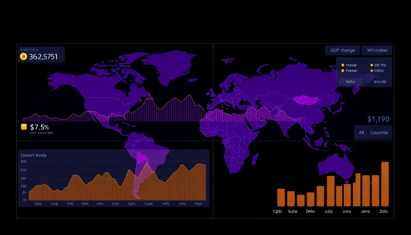Open the Setv selector
Image resolution: width=411 pixels, height=235 pixels.
[350, 81]
